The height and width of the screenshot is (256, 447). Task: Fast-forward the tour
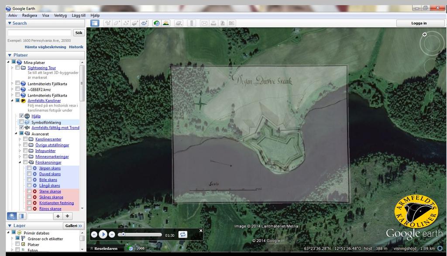tap(112, 235)
